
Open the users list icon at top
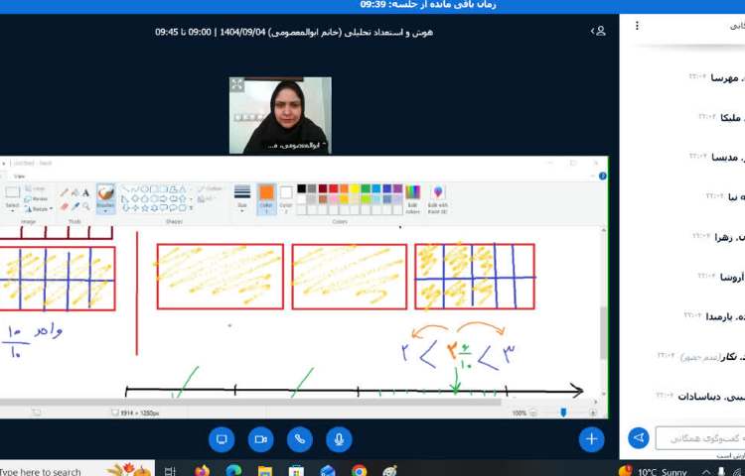pos(599,32)
